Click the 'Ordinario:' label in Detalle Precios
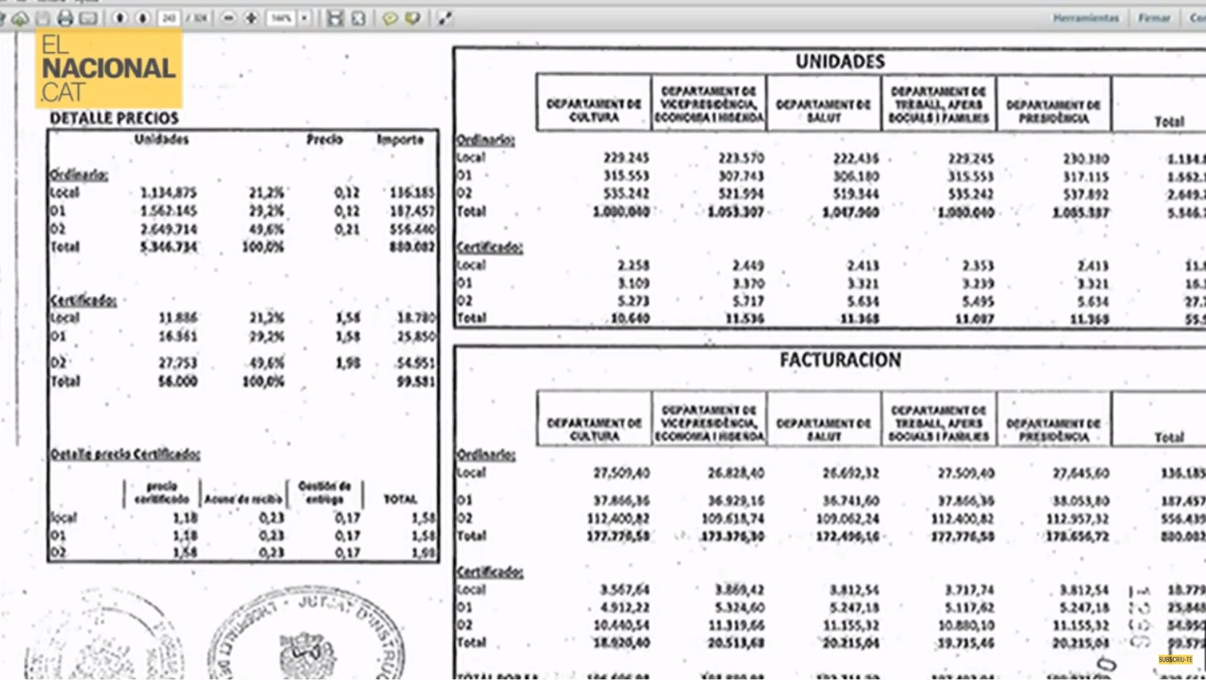The height and width of the screenshot is (680, 1206). pyautogui.click(x=79, y=175)
